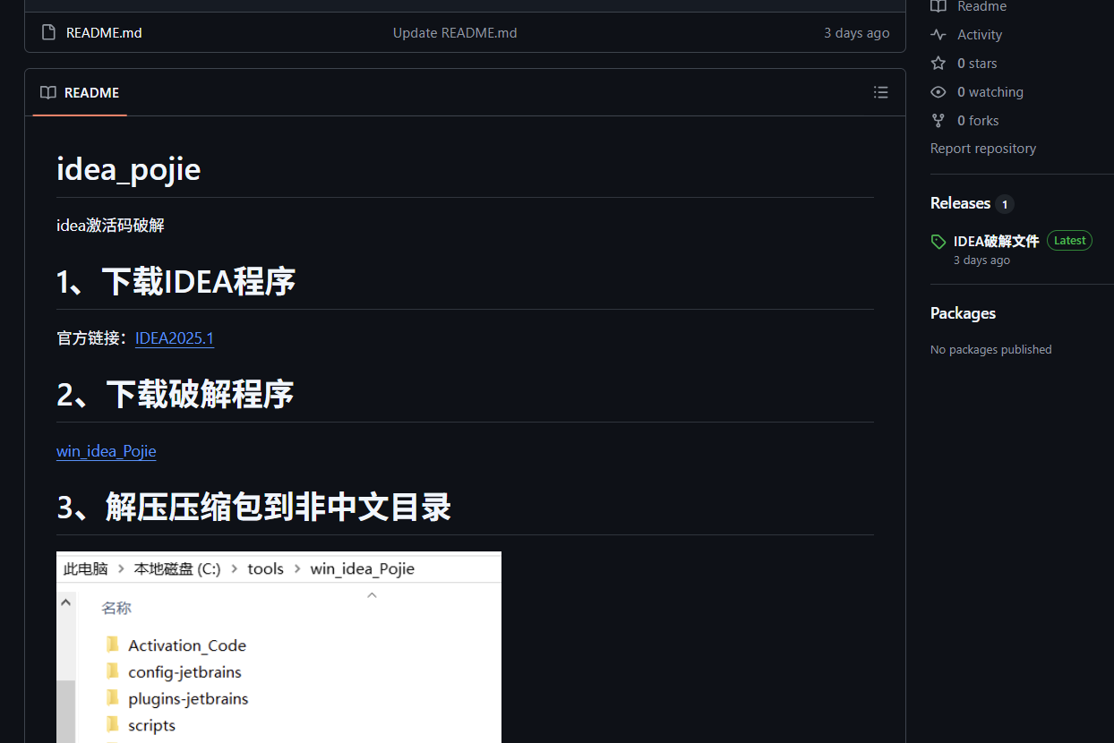
Task: Click the Report repository link
Action: point(982,149)
